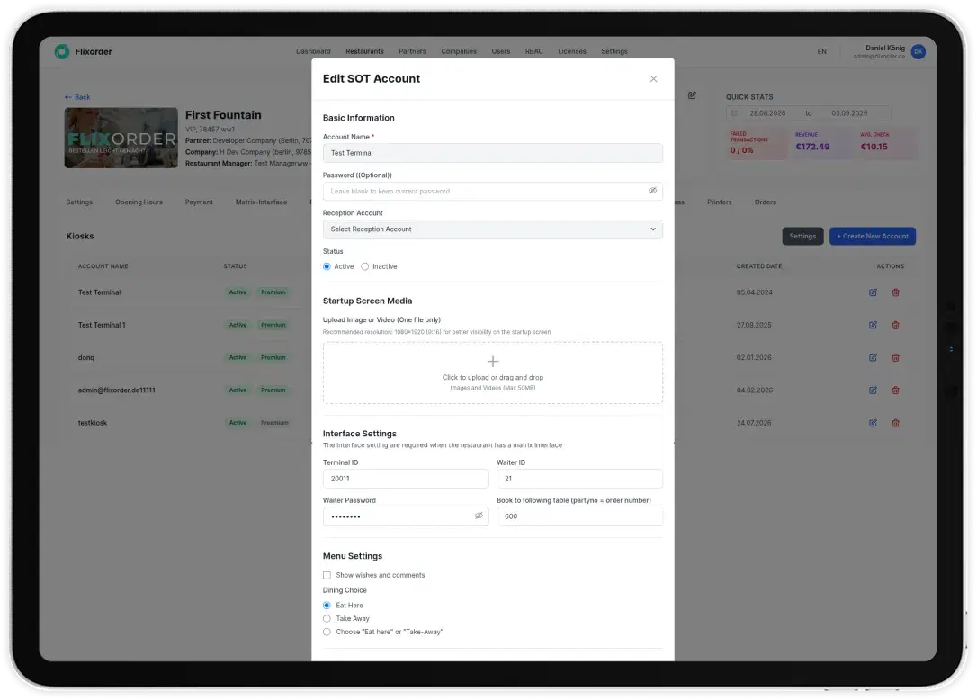
Task: Delete the Test Terminal 1 kiosk
Action: (895, 325)
